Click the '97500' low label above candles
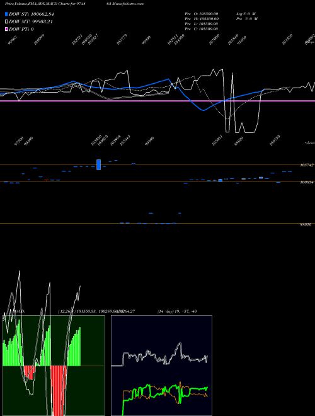 18,142
